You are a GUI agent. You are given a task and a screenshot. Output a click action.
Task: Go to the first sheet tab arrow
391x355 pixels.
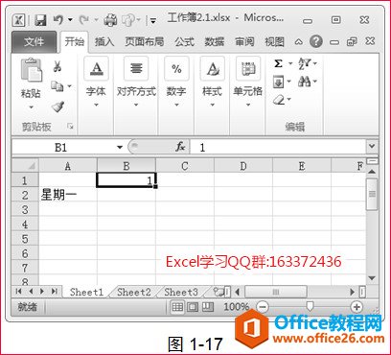tap(18, 291)
